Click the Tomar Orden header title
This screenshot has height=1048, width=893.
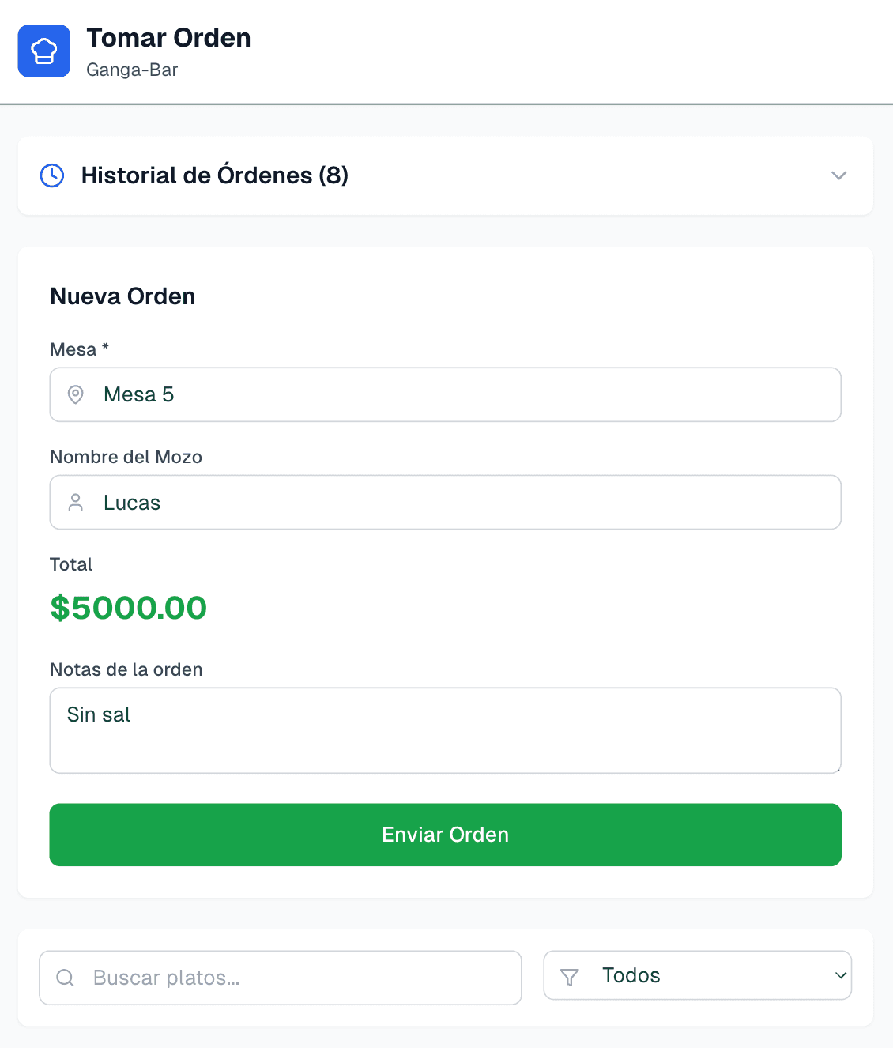168,37
